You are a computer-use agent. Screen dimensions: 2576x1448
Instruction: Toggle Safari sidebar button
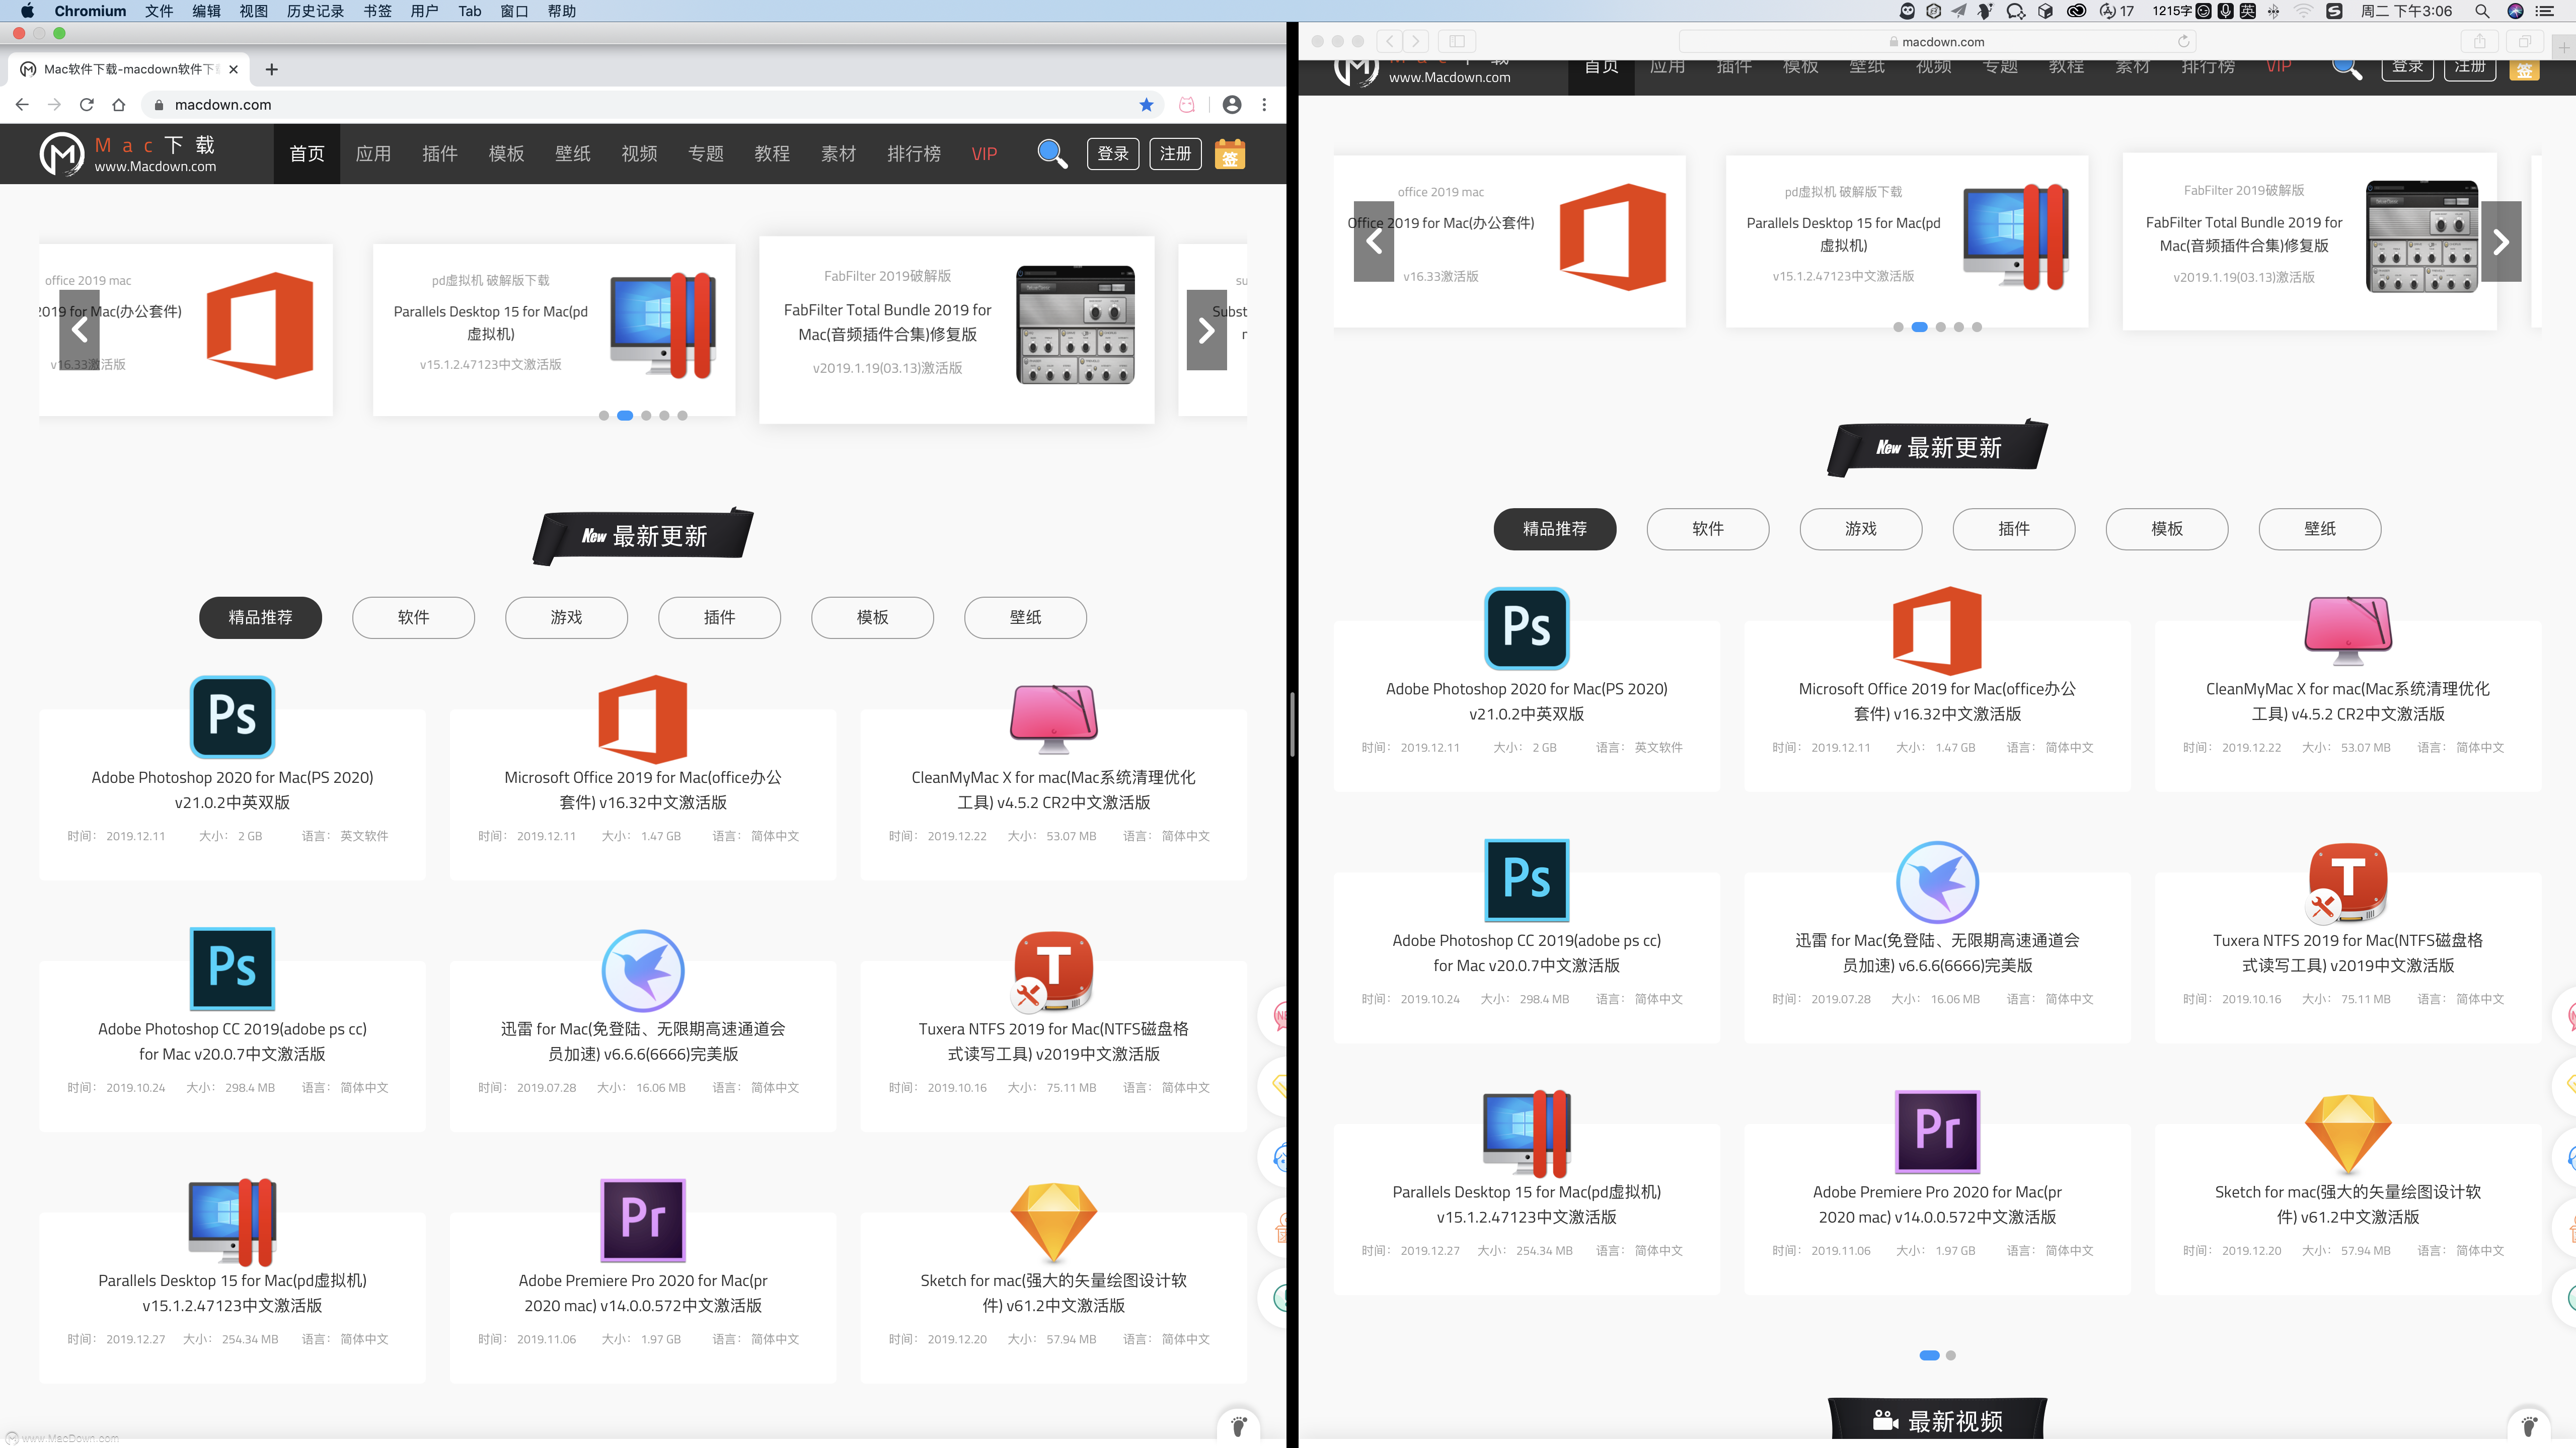(1457, 41)
